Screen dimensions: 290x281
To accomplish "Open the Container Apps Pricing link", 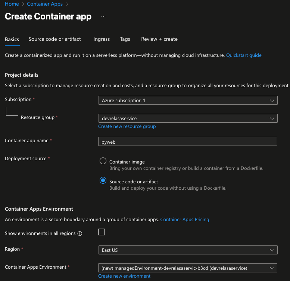I will 184,219.
